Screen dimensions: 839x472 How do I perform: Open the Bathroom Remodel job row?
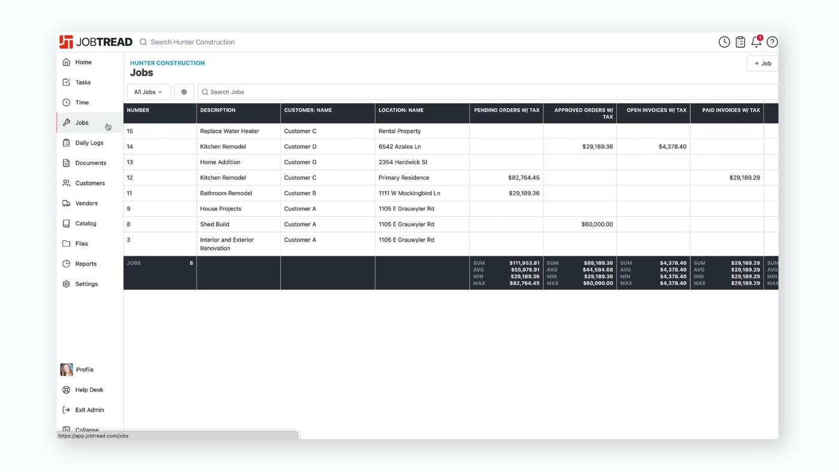tap(451, 193)
